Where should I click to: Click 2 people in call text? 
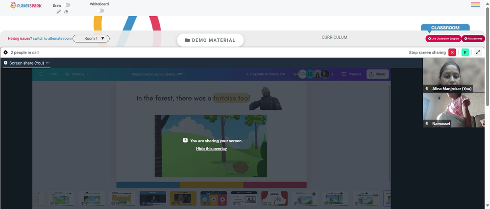tap(24, 52)
